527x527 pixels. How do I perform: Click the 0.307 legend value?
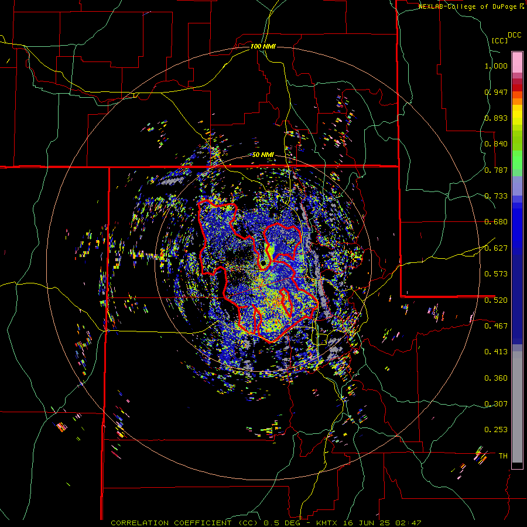click(x=496, y=404)
